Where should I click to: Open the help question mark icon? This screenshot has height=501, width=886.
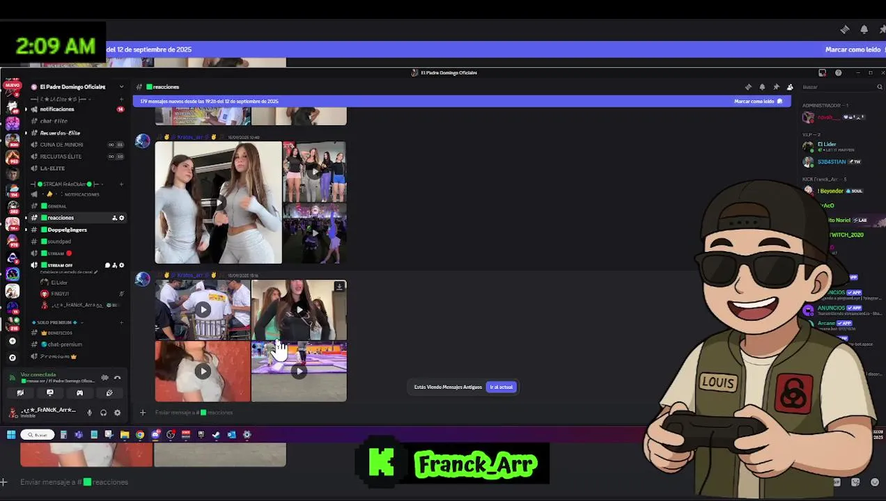838,72
